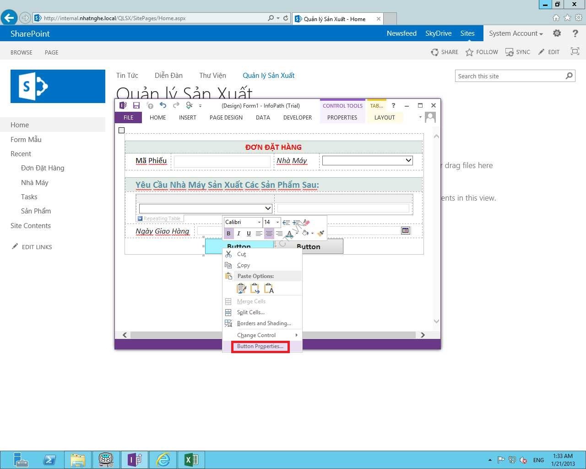
Task: Expand the Calibri font name dropdown
Action: pos(259,222)
